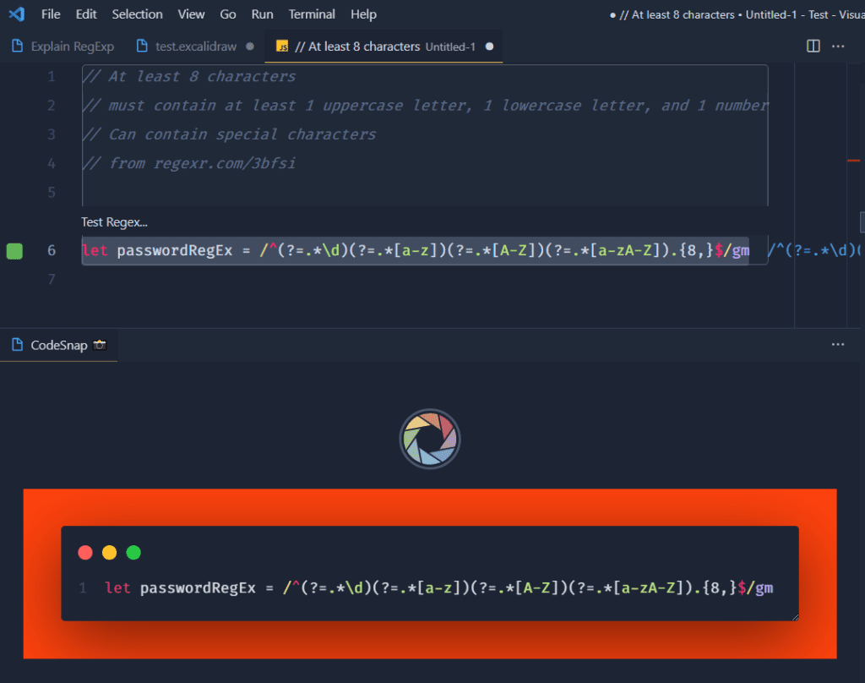Click the aperture shutter button to capture snippet

point(430,439)
